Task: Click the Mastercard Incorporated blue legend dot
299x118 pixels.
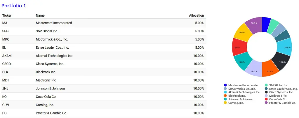Action: (225, 85)
